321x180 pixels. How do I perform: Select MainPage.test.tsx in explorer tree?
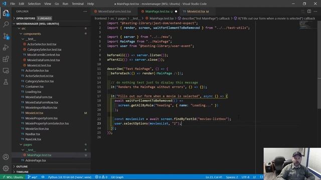39,155
